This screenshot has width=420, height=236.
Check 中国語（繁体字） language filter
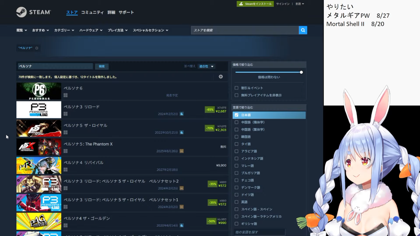(x=236, y=129)
